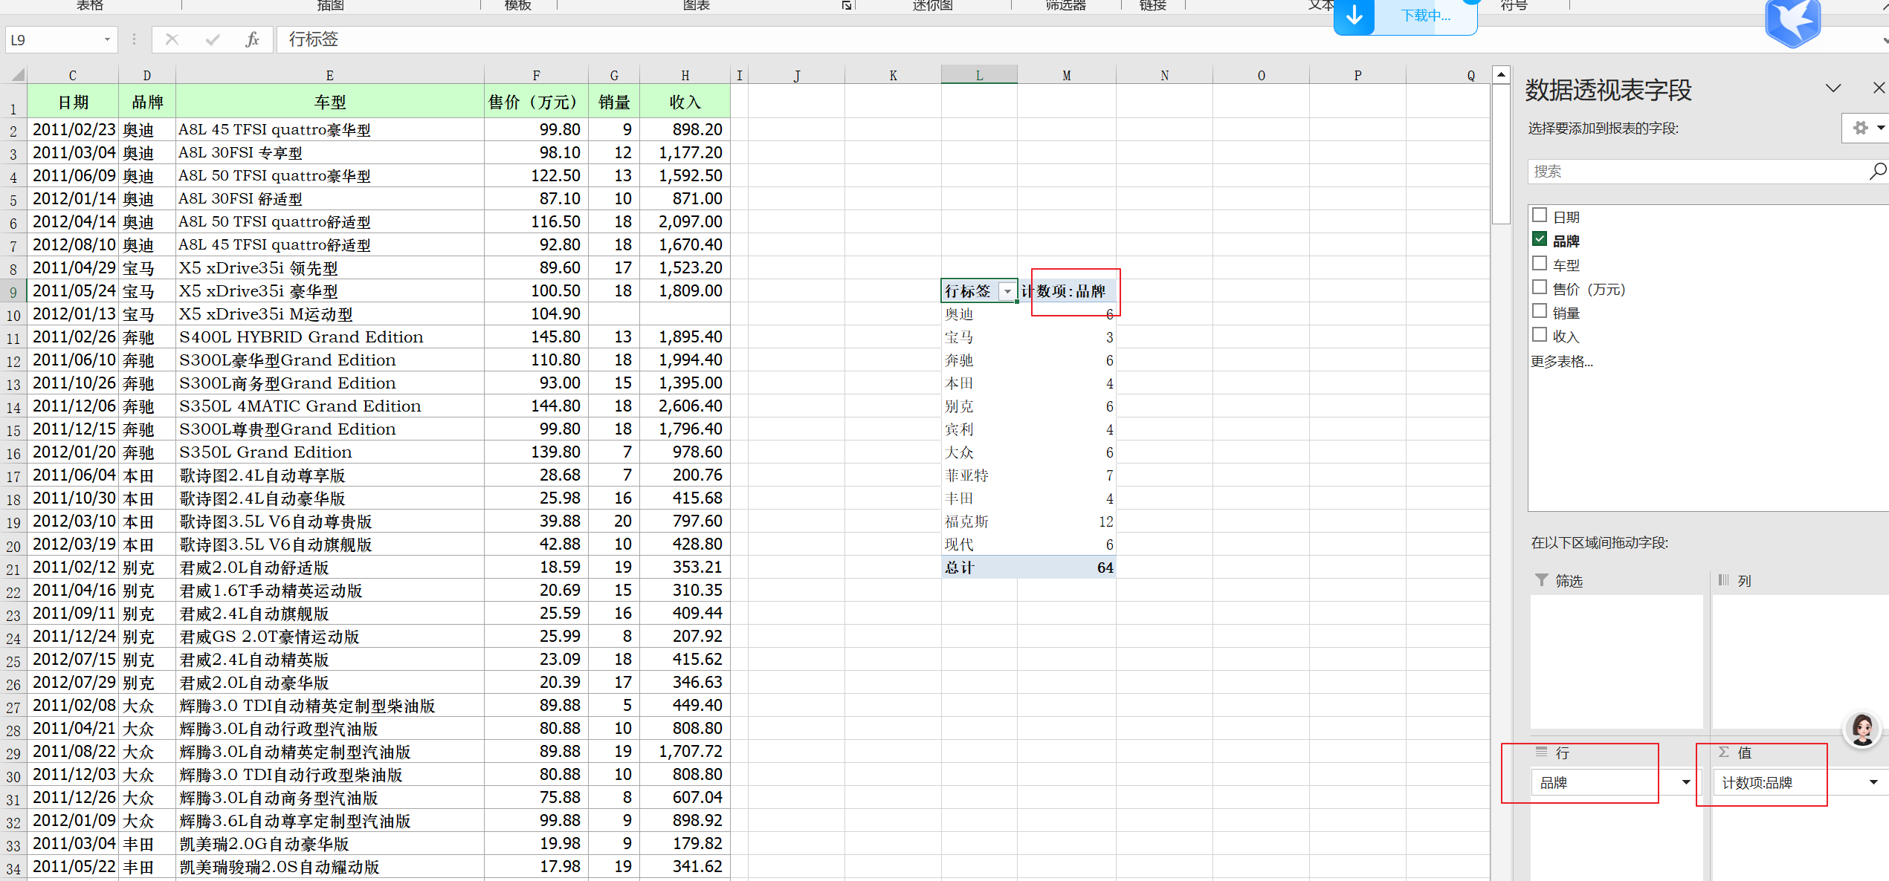Click the 更多表格... link
This screenshot has height=881, width=1889.
[1561, 362]
